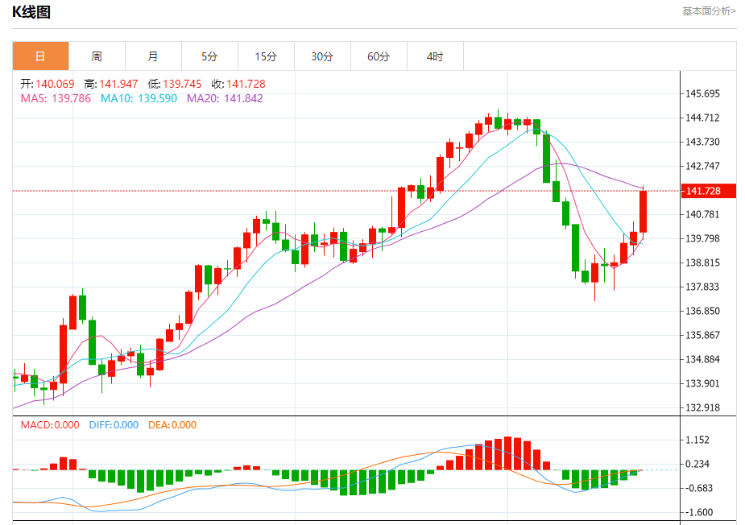Click the low price value 139.745
Screen dimensions: 745x525
point(182,84)
